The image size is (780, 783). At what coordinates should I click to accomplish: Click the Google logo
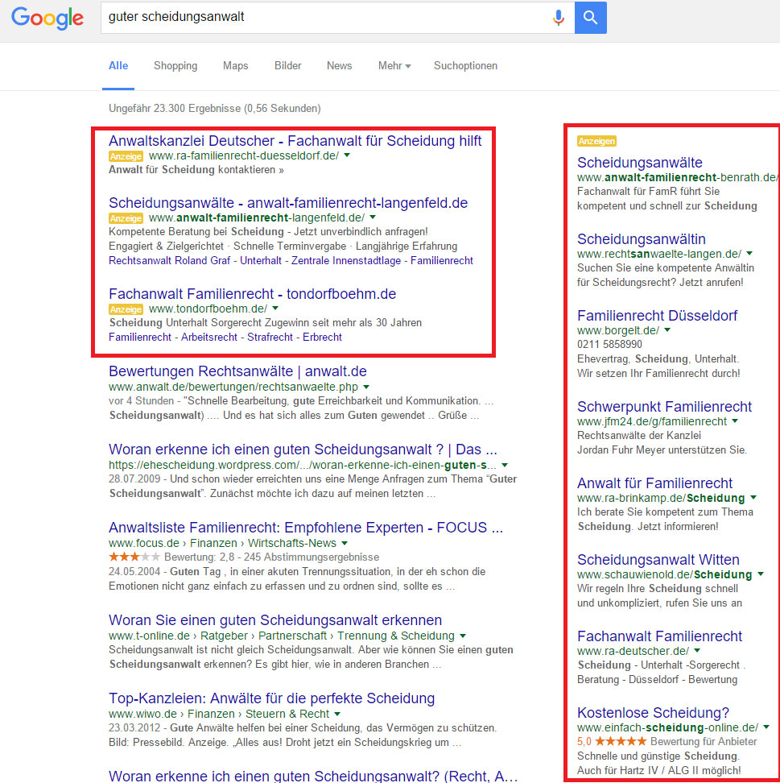tap(47, 18)
